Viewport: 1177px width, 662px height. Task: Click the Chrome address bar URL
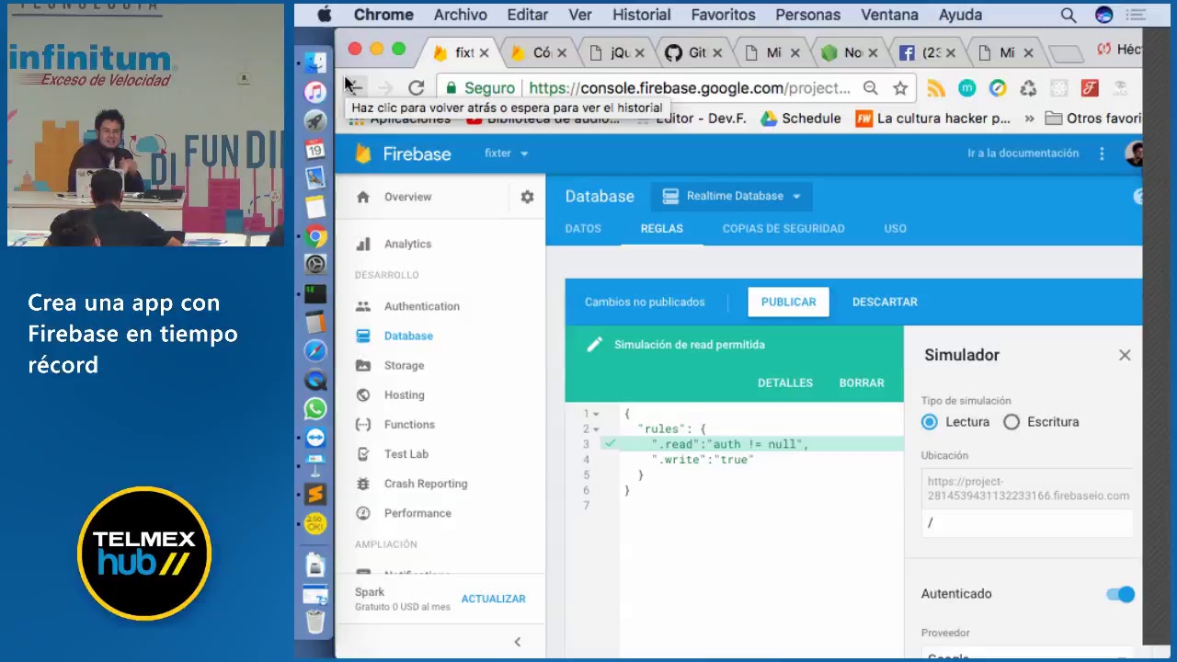coord(690,88)
